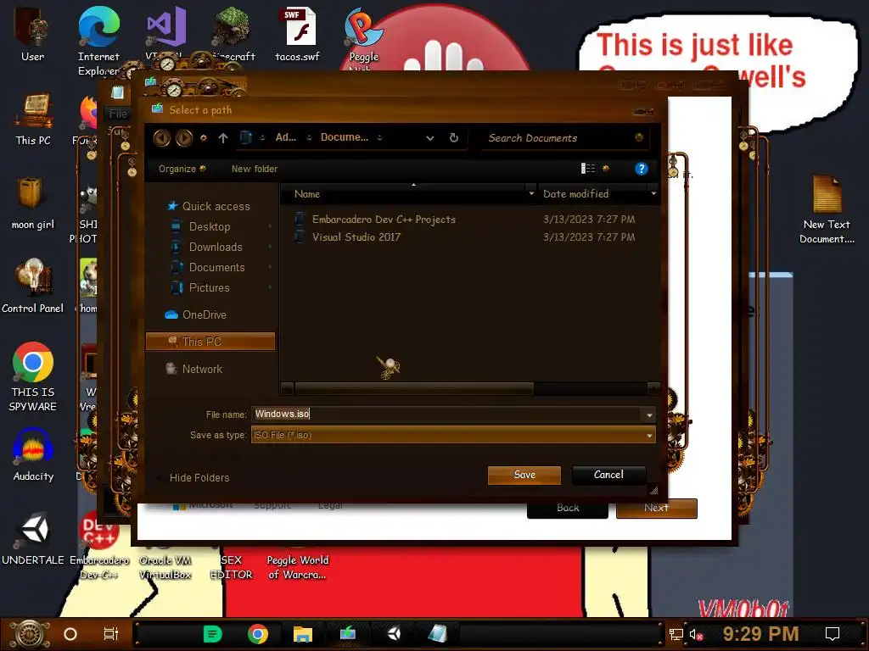Open the help question mark button
The image size is (869, 651).
[642, 169]
